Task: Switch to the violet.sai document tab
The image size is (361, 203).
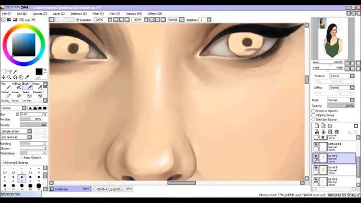Action: (x=70, y=189)
